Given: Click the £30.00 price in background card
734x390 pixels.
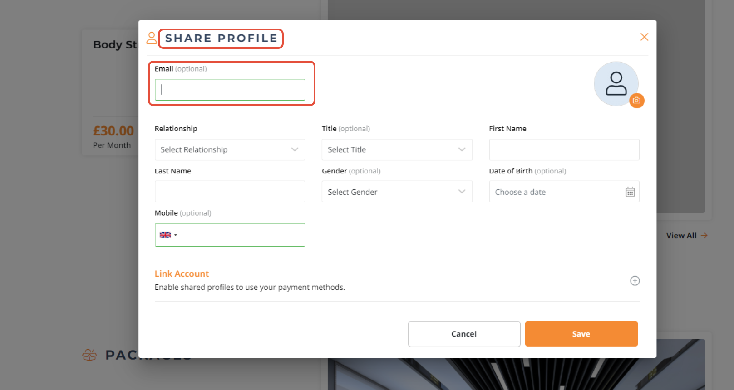Looking at the screenshot, I should (113, 131).
